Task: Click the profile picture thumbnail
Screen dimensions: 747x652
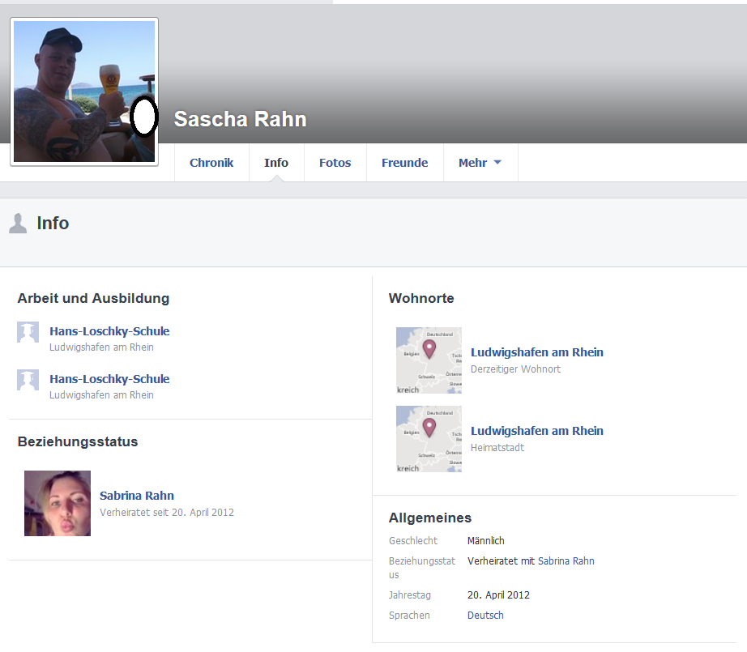Action: coord(84,92)
